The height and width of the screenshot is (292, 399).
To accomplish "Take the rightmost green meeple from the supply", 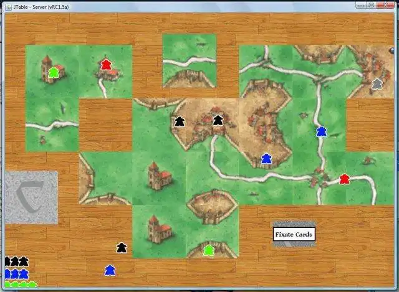I will pyautogui.click(x=32, y=284).
